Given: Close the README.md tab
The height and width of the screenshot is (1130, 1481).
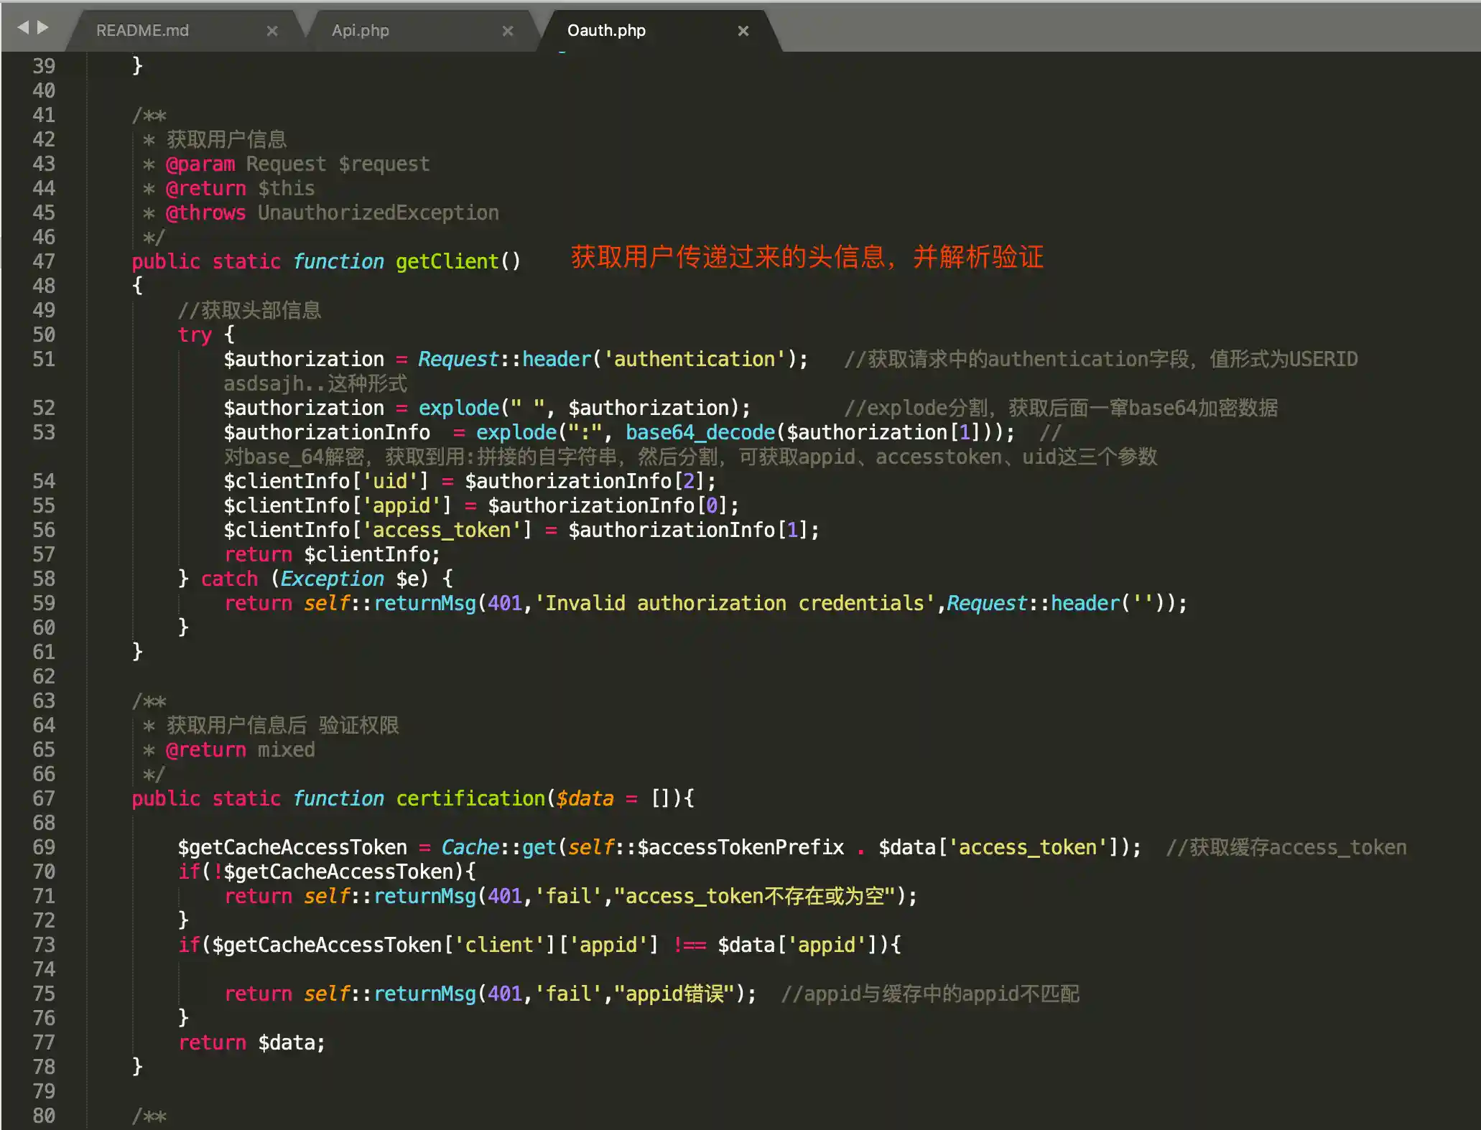Looking at the screenshot, I should (272, 31).
